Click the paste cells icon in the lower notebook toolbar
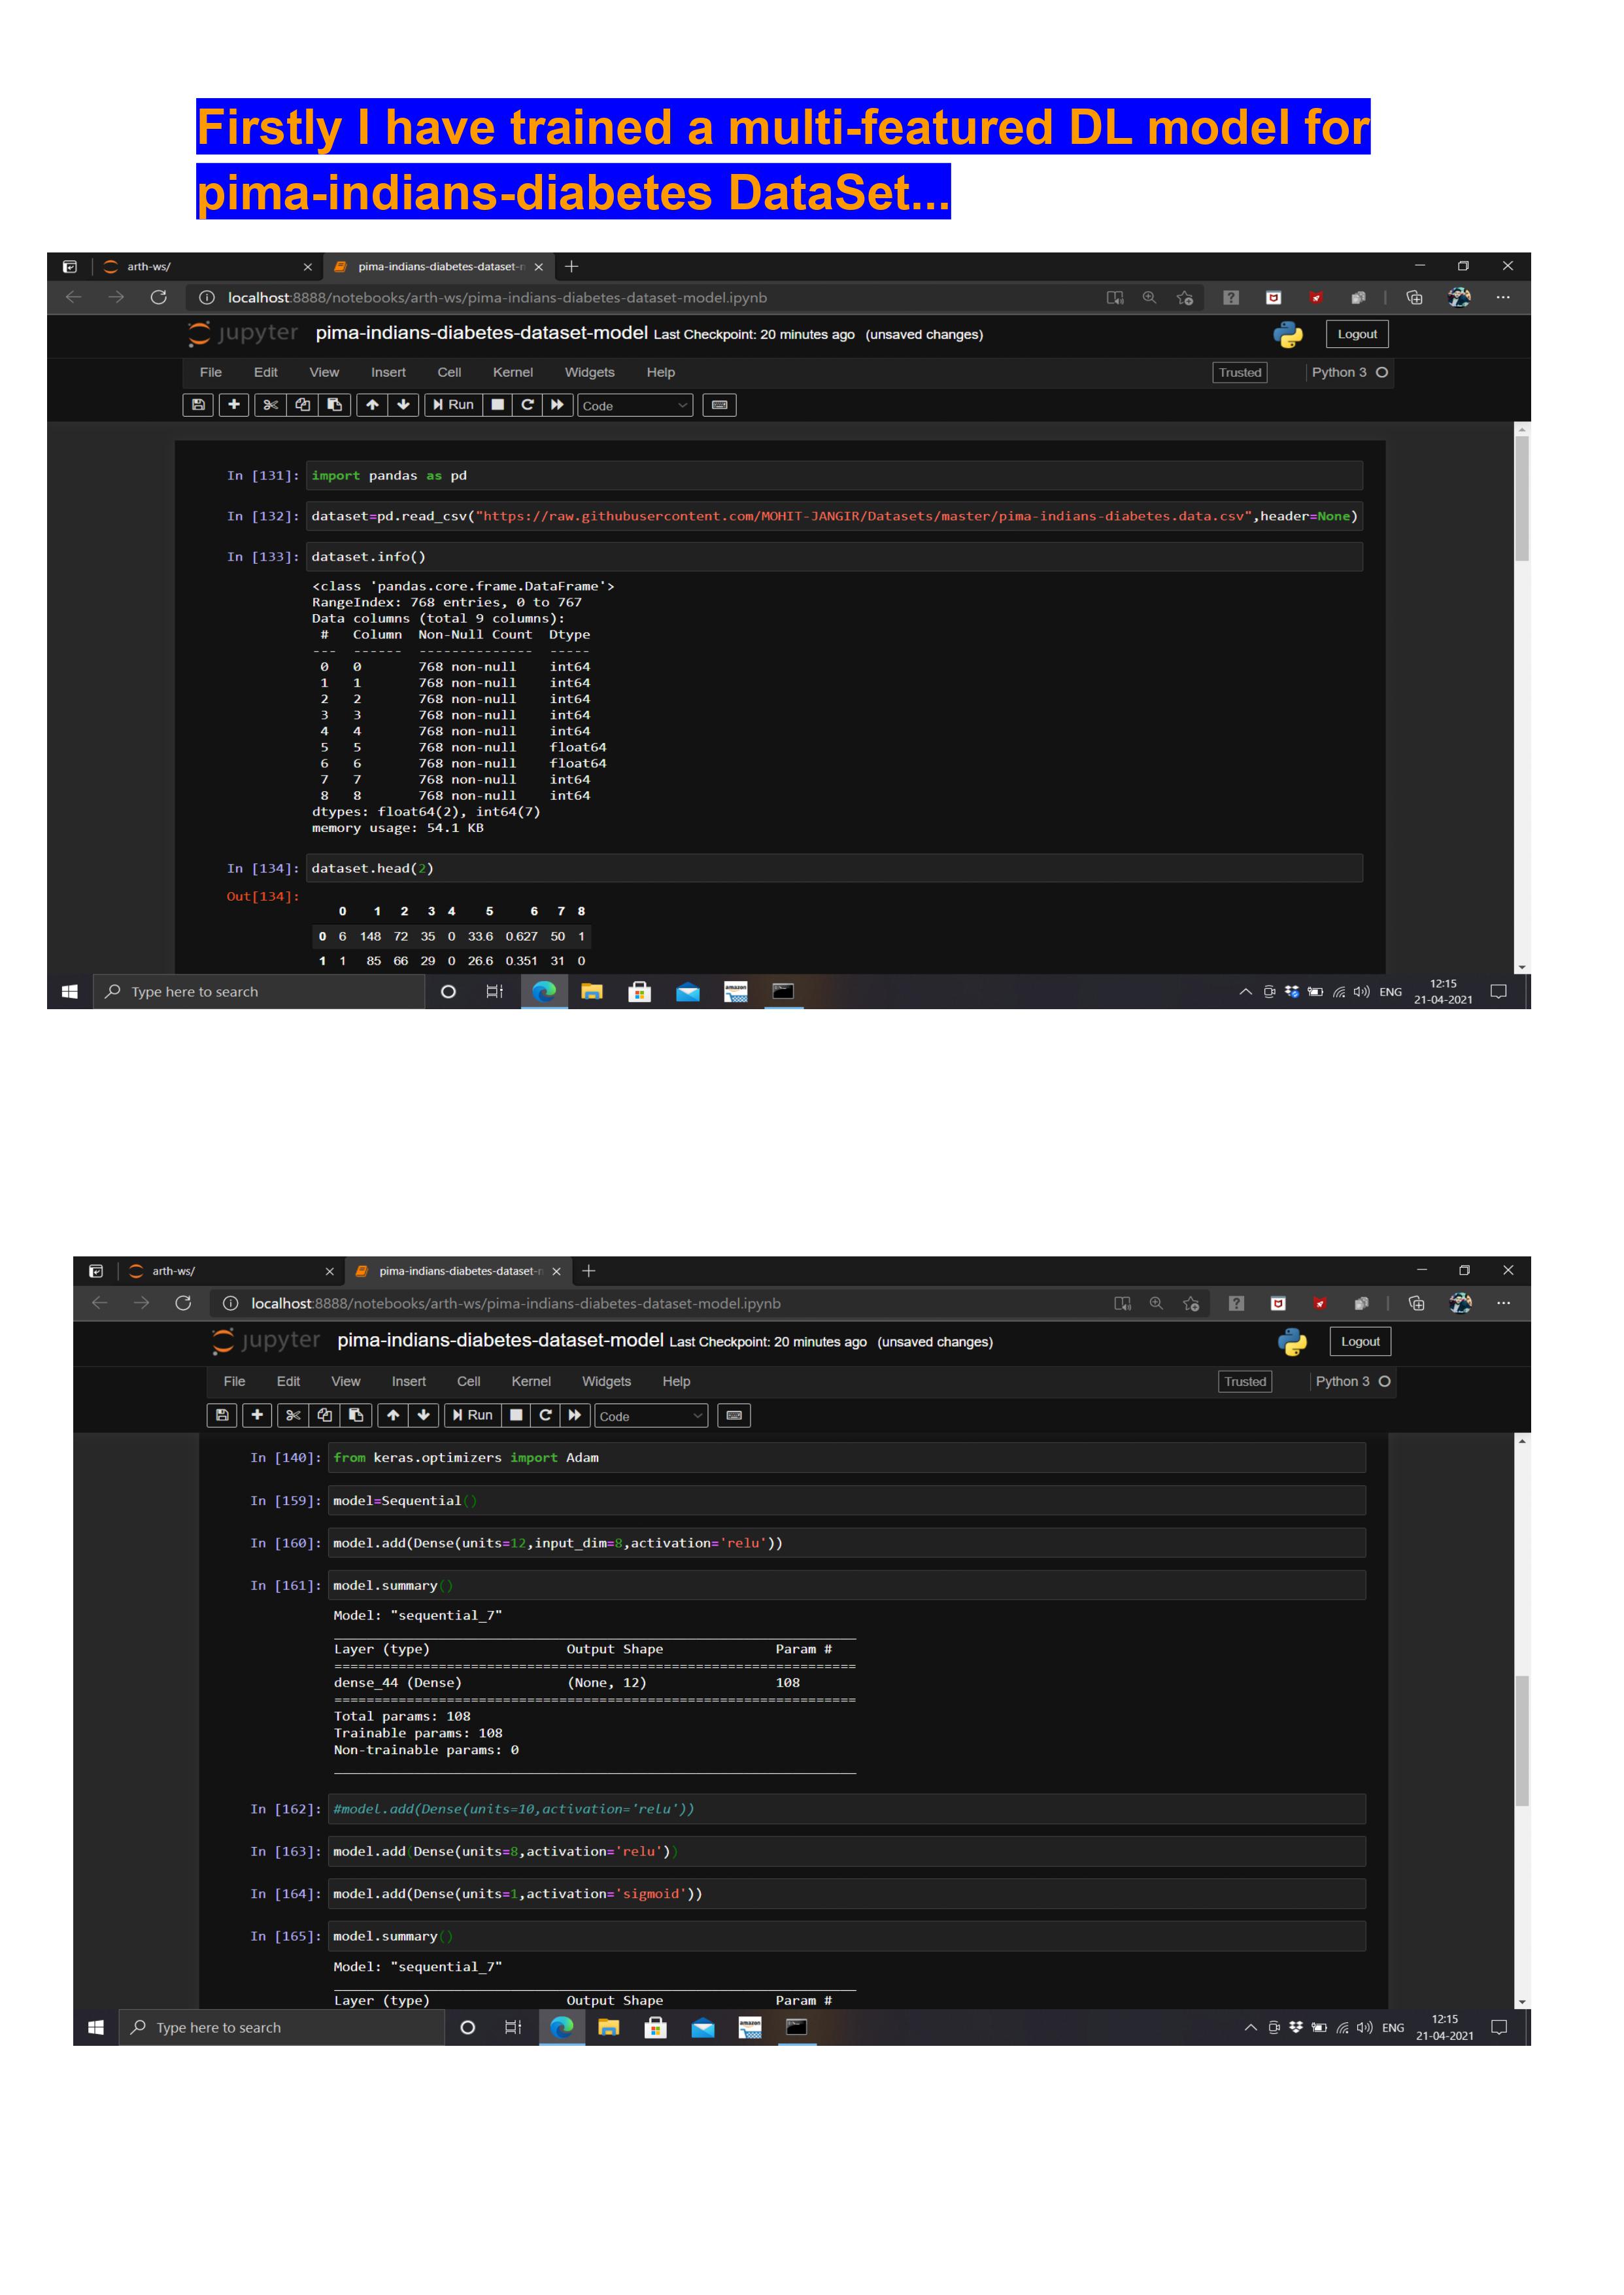Image resolution: width=1624 pixels, height=2295 pixels. [356, 1415]
